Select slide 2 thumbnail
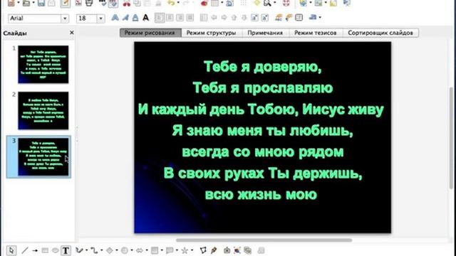 pos(43,111)
